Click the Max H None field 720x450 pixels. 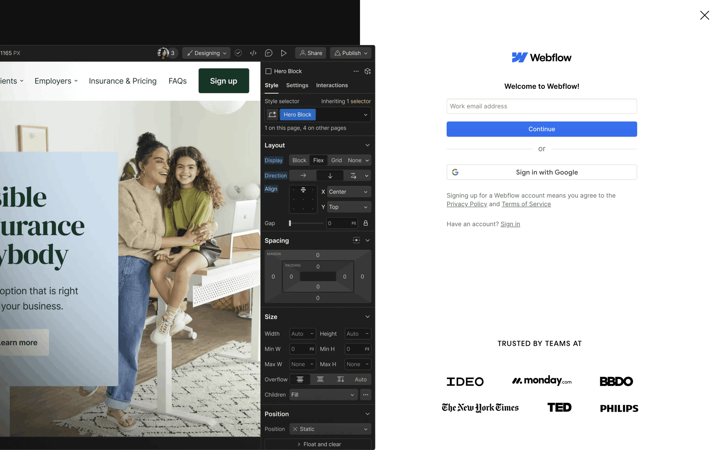358,364
